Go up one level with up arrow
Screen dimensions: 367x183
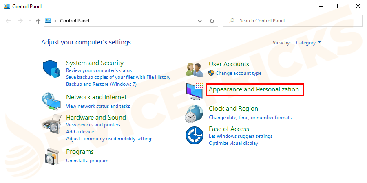[38, 21]
